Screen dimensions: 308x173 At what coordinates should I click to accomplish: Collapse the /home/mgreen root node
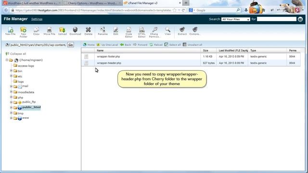click(x=7, y=60)
